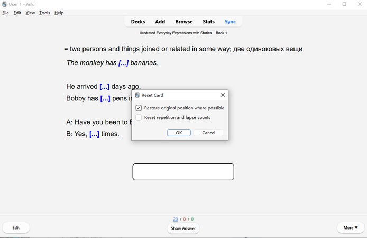This screenshot has height=238, width=367.
Task: Open the Add card window
Action: (160, 22)
